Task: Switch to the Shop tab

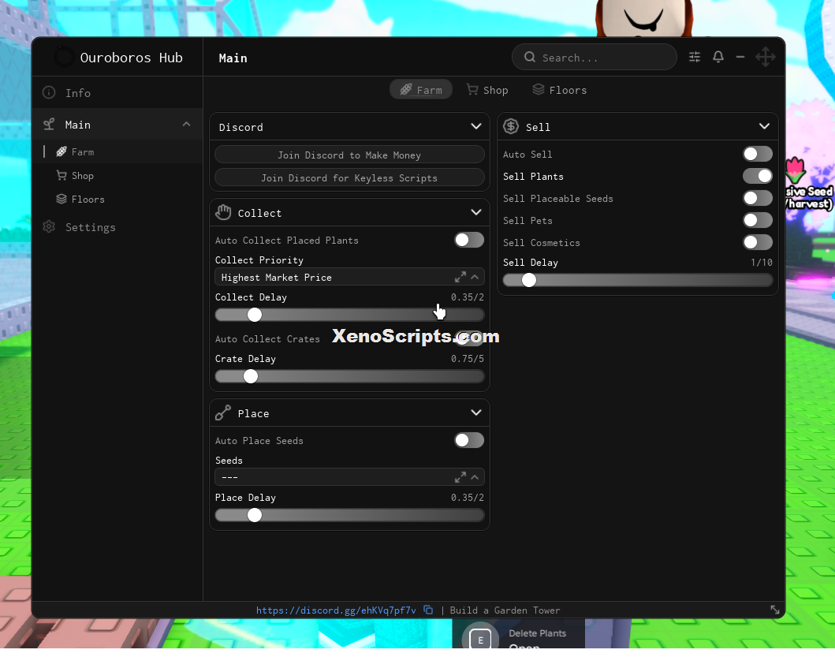Action: point(487,90)
